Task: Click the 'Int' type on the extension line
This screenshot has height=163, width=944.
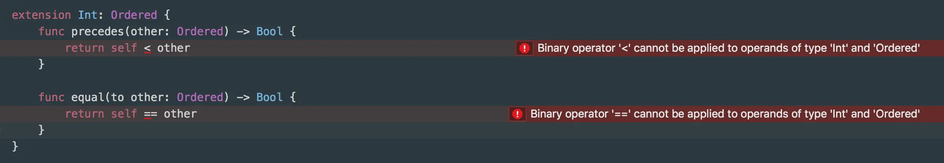Action: coord(87,15)
